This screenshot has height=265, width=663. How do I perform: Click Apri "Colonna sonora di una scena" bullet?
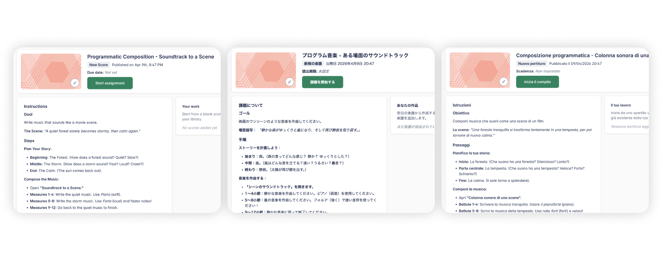490,197
